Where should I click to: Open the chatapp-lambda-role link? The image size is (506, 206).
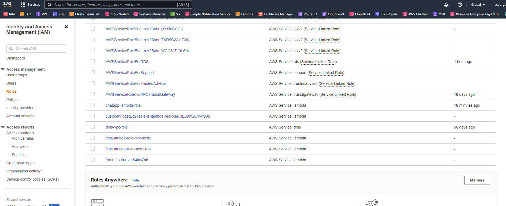click(x=123, y=105)
